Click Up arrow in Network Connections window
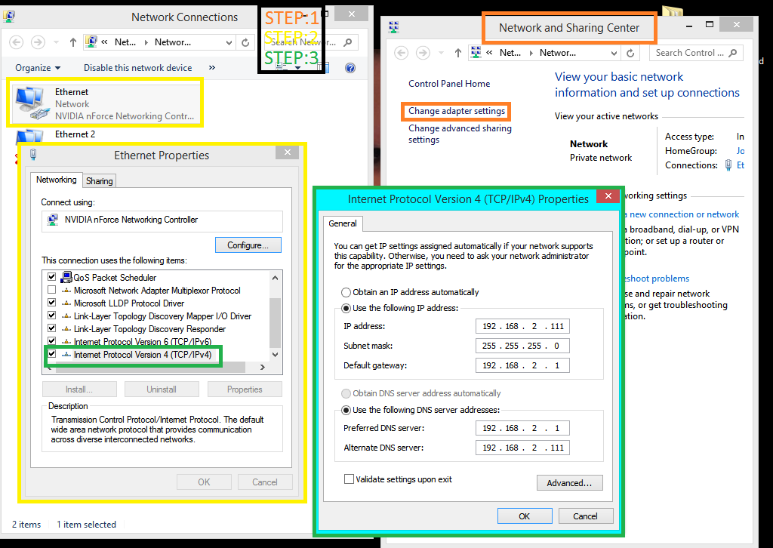The height and width of the screenshot is (548, 773). tap(73, 42)
